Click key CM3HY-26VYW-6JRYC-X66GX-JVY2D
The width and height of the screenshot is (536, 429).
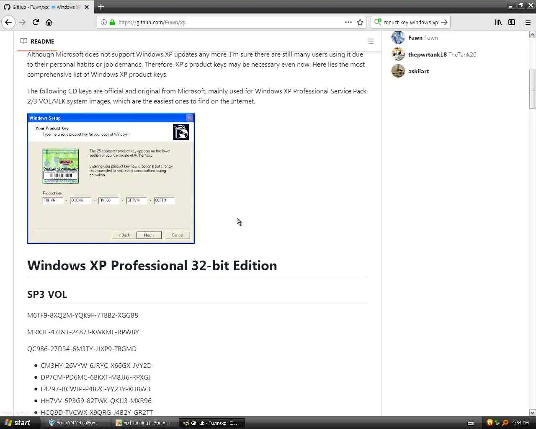coord(96,365)
